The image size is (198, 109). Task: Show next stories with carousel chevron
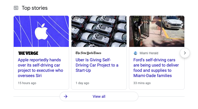pyautogui.click(x=185, y=53)
